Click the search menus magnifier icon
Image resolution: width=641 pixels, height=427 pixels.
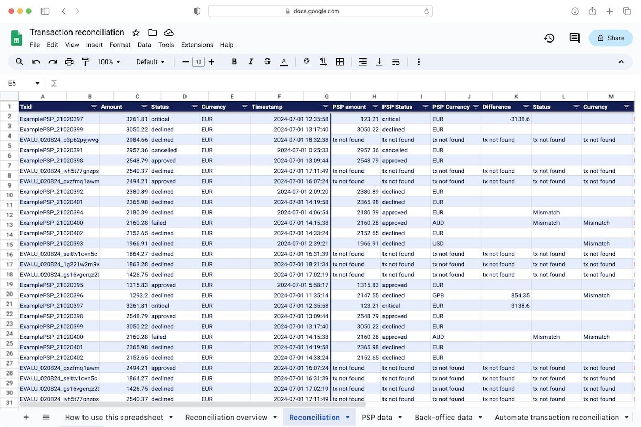[x=19, y=62]
